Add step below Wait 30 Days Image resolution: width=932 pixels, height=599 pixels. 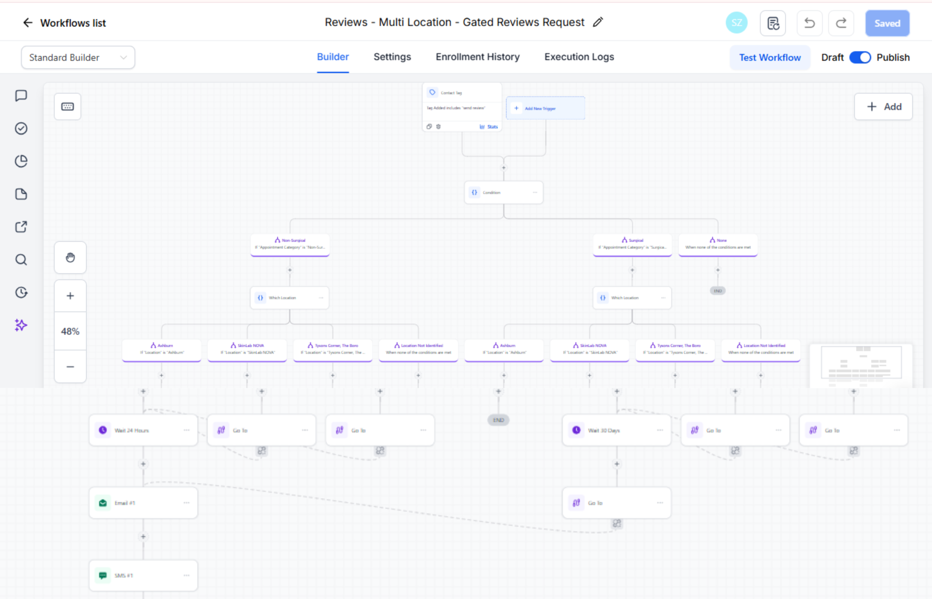[x=617, y=464]
